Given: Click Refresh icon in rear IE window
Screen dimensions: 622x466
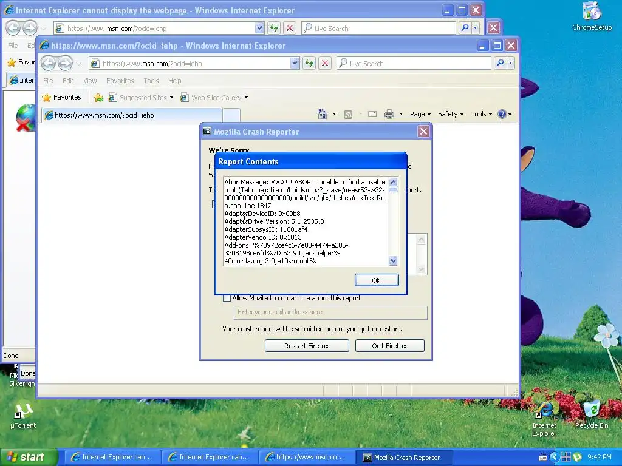Looking at the screenshot, I should (274, 28).
